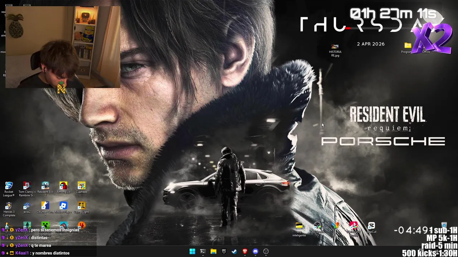Open the Windows Start menu
The height and width of the screenshot is (257, 458).
coord(192,251)
